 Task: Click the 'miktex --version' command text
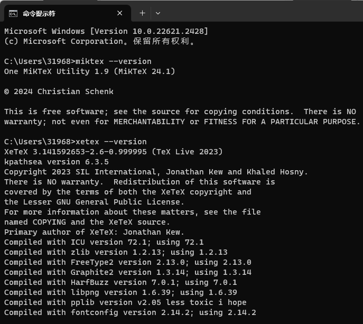[113, 61]
